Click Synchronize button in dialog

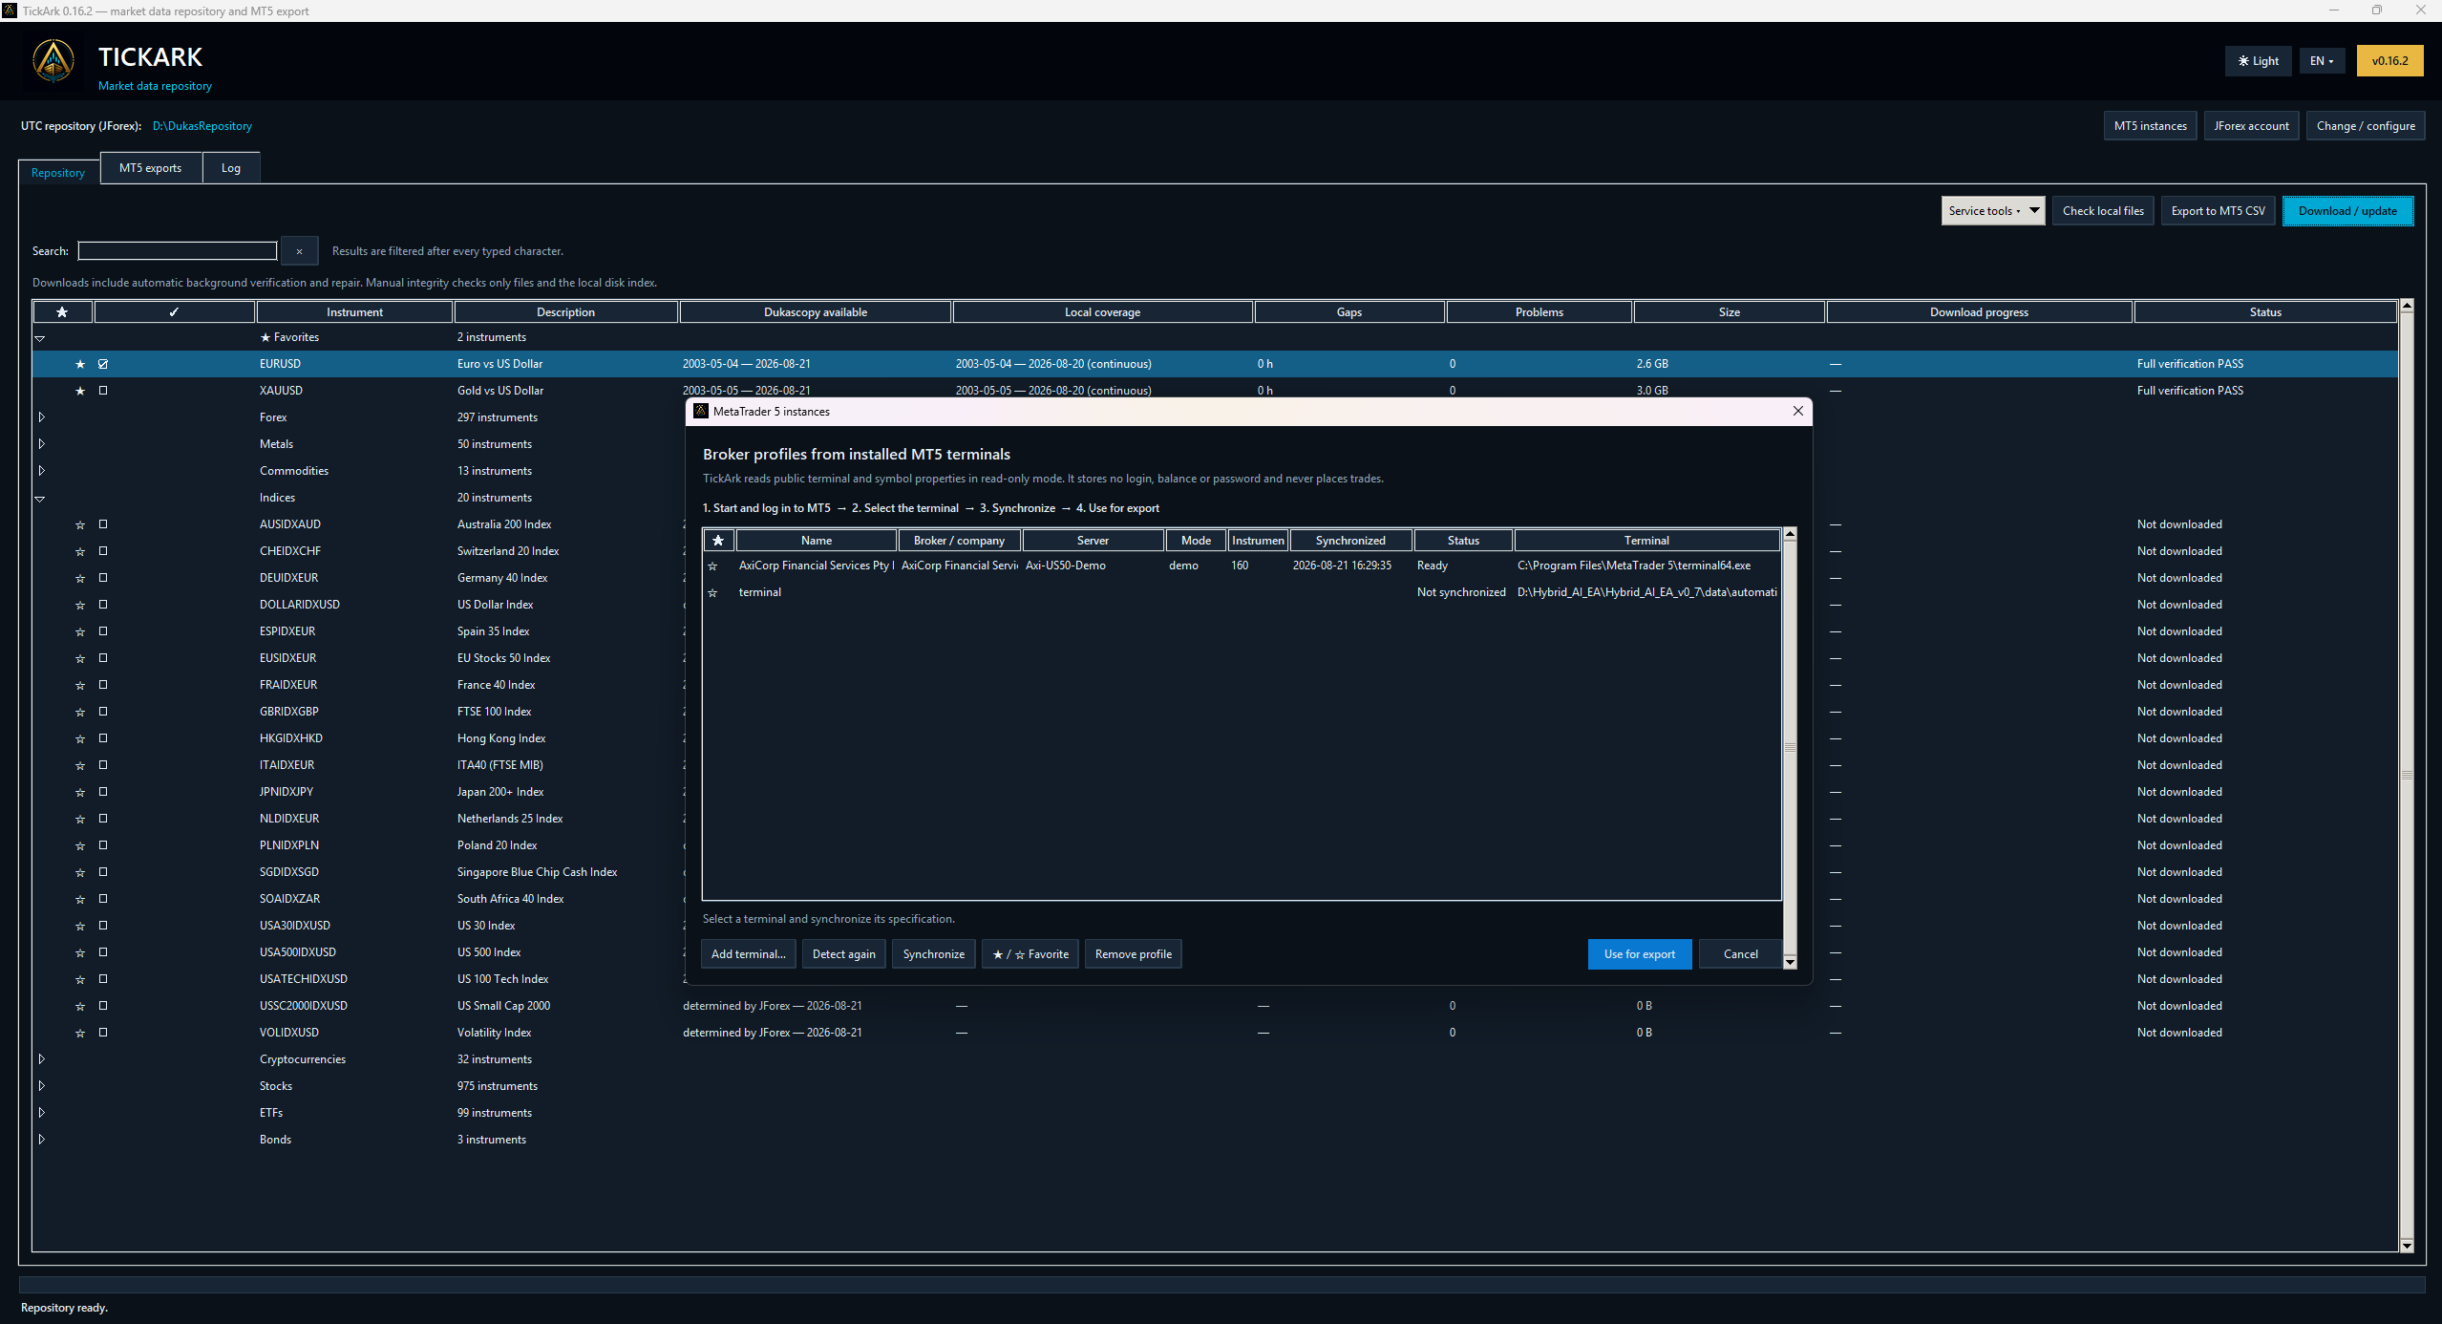[x=933, y=954]
